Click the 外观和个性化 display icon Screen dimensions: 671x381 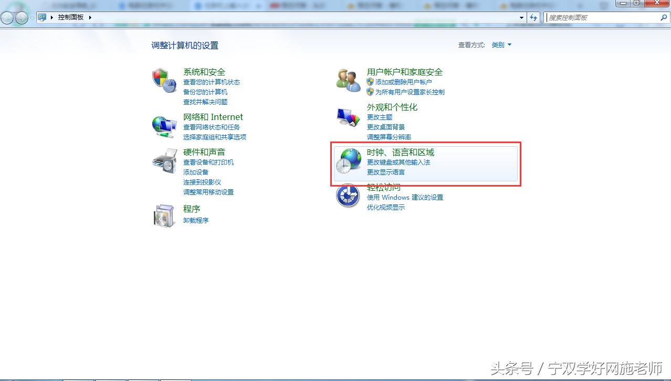(x=347, y=116)
